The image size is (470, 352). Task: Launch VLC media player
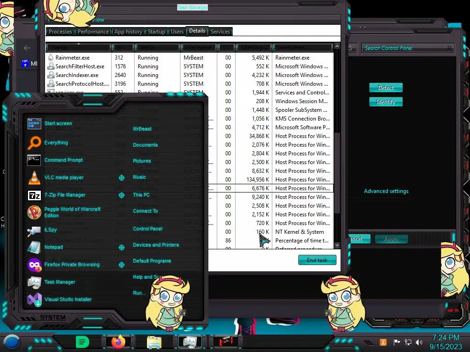[x=34, y=177]
